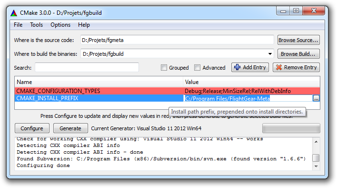The height and width of the screenshot is (188, 337).
Task: Click the source code path field
Action: point(177,40)
